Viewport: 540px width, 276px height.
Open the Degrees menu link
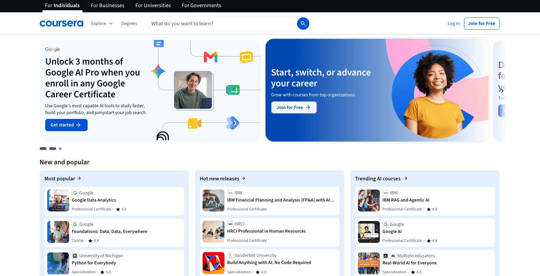pyautogui.click(x=129, y=24)
